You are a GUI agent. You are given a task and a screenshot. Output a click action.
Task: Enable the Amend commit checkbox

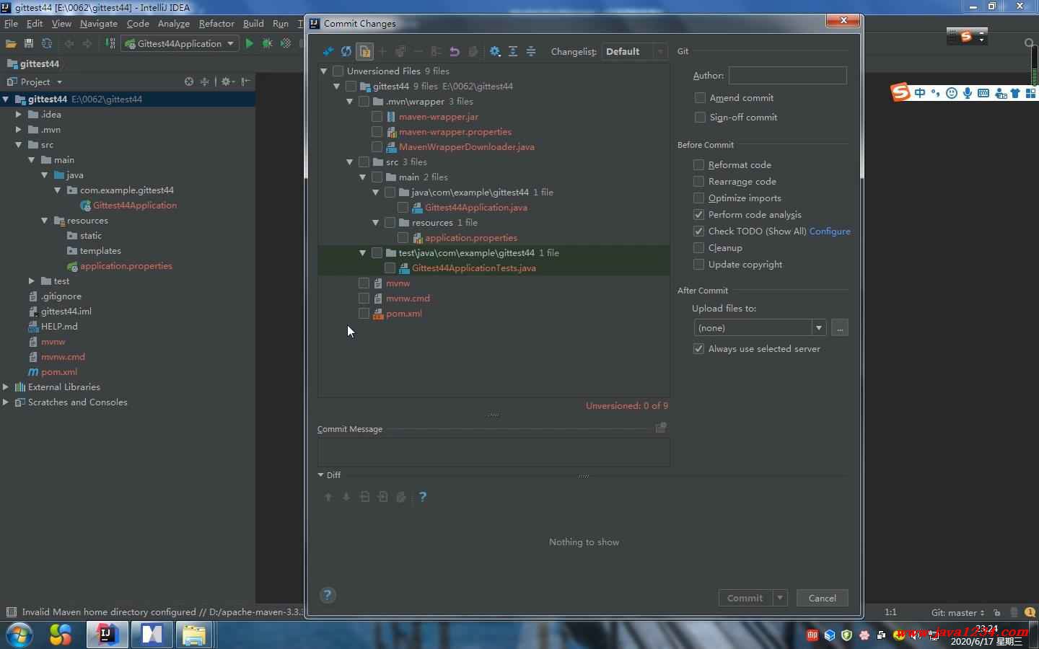click(700, 97)
